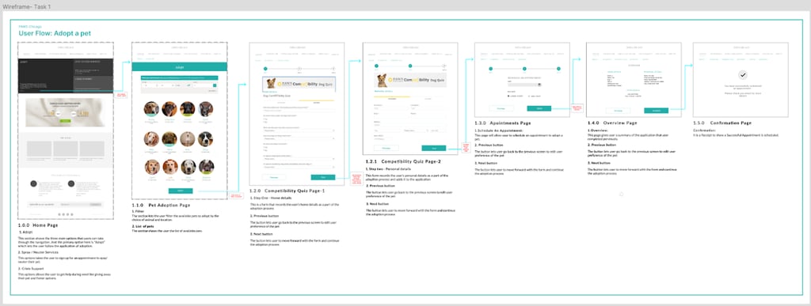Click the teal Next button on Appointments Page
Image resolution: width=811 pixels, height=306 pixels.
[x=539, y=108]
